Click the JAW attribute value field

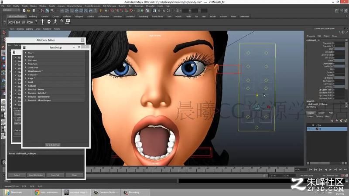point(339,49)
